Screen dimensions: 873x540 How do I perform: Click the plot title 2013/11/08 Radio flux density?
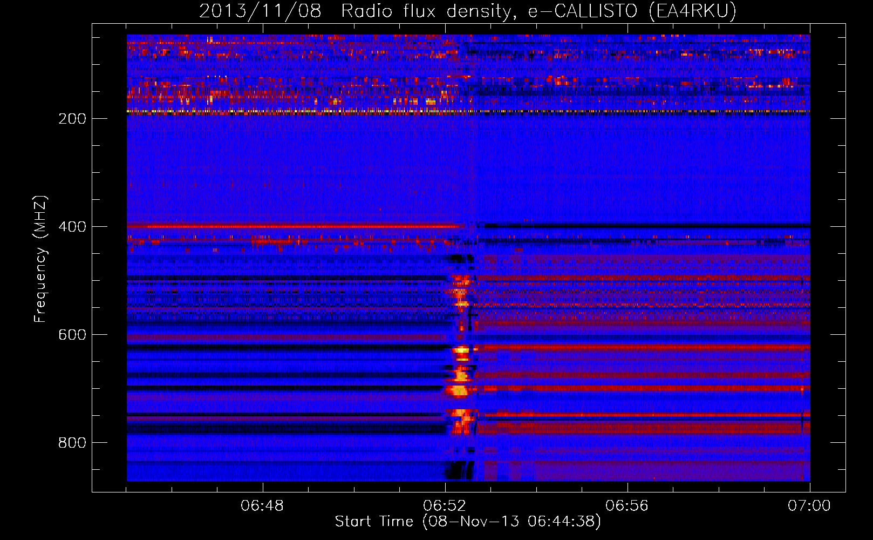click(468, 11)
